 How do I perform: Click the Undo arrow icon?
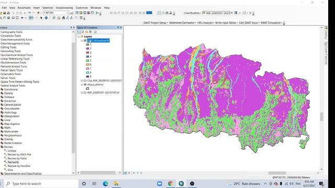29,13
